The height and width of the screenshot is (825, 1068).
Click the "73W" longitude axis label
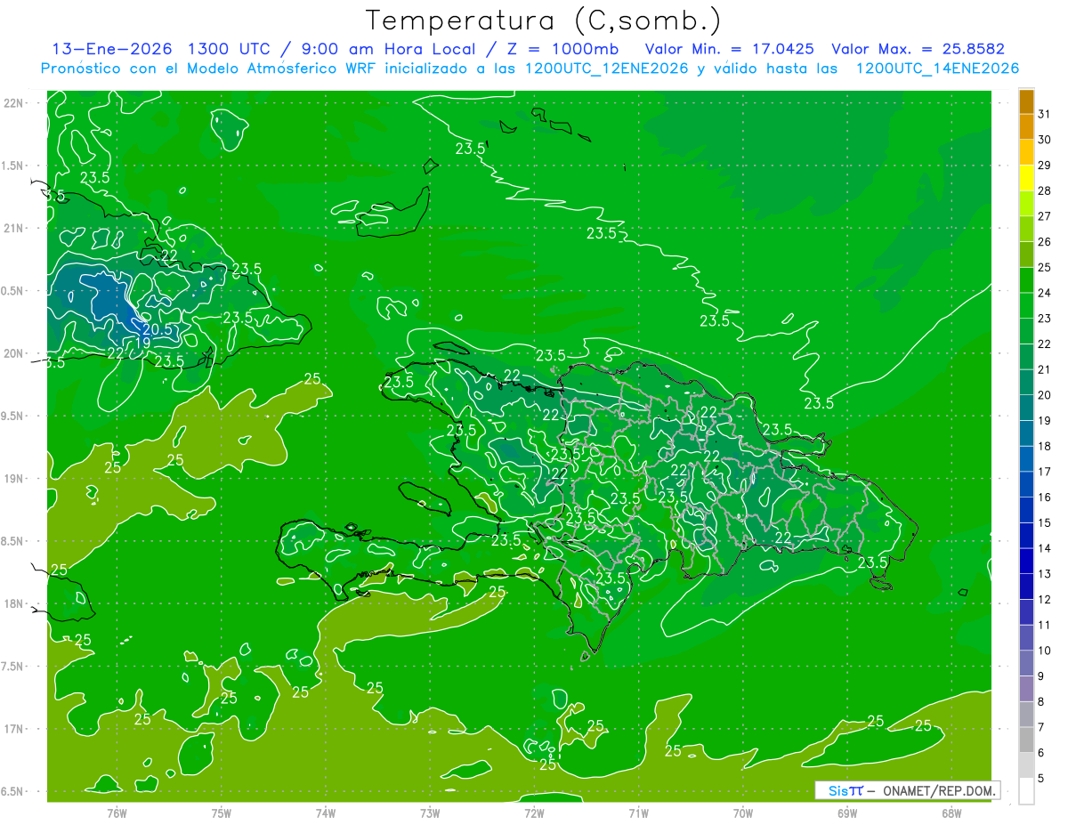coord(430,812)
